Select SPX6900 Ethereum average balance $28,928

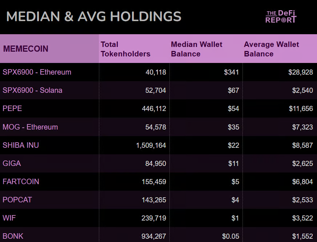point(300,72)
